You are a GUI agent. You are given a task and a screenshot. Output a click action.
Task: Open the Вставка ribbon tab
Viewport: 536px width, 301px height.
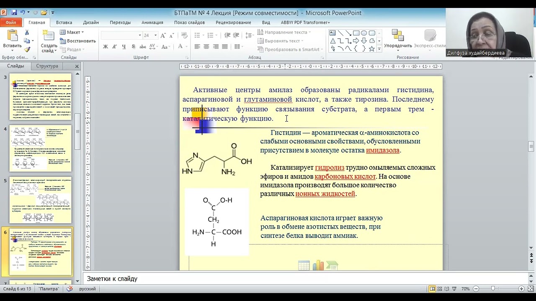pyautogui.click(x=64, y=23)
